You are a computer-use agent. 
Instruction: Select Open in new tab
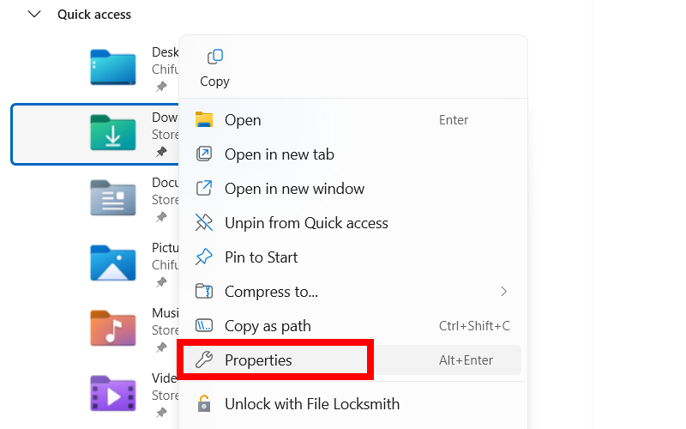tap(279, 154)
